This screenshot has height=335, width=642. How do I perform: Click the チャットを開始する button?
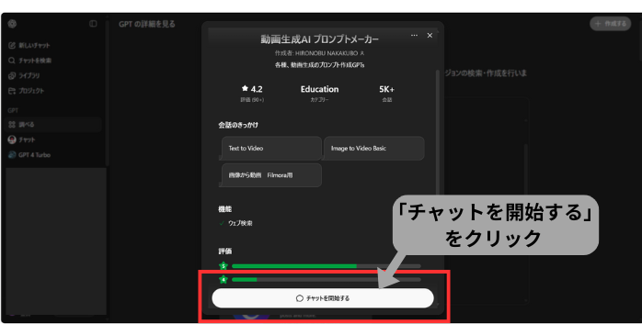[323, 298]
